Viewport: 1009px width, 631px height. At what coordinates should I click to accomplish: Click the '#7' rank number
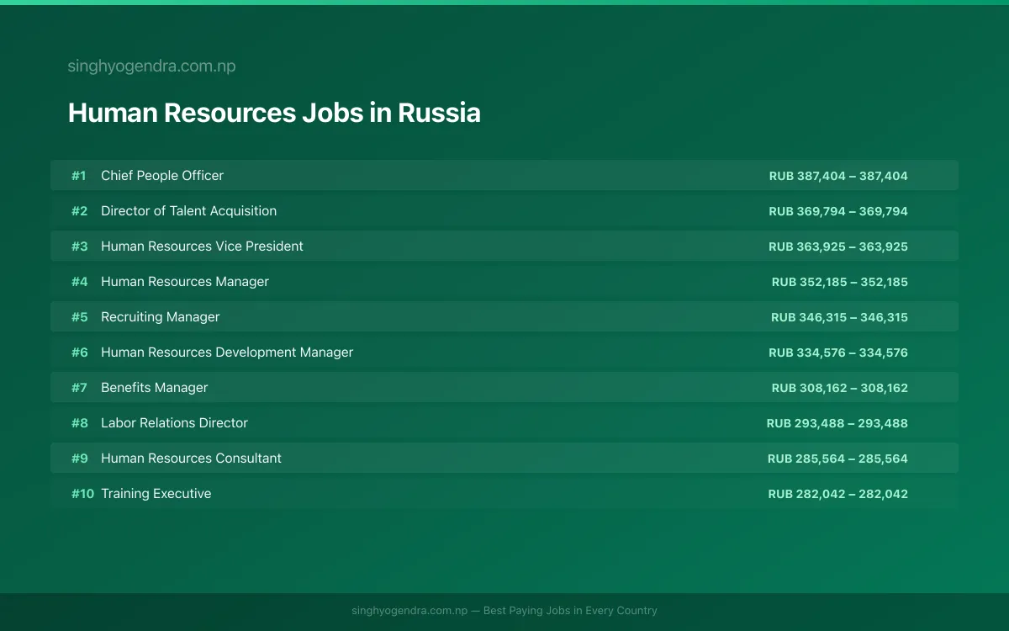[79, 388]
